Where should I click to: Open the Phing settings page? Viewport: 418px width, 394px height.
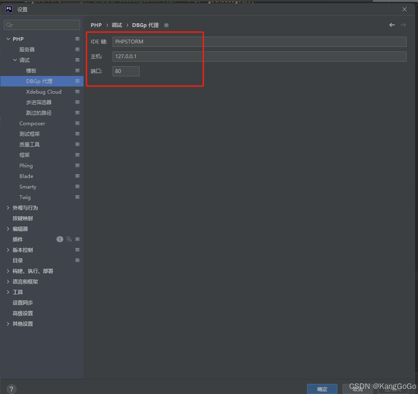pos(26,165)
